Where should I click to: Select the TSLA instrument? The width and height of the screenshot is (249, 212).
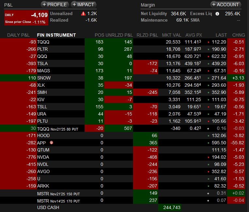click(42, 63)
